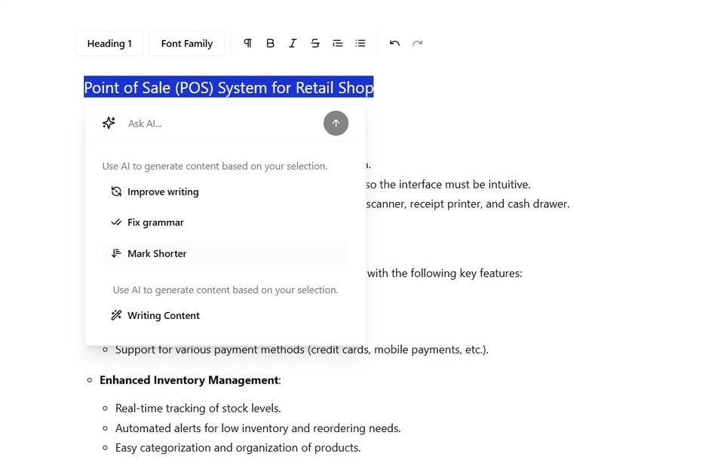Select the ordered list icon

(x=338, y=43)
